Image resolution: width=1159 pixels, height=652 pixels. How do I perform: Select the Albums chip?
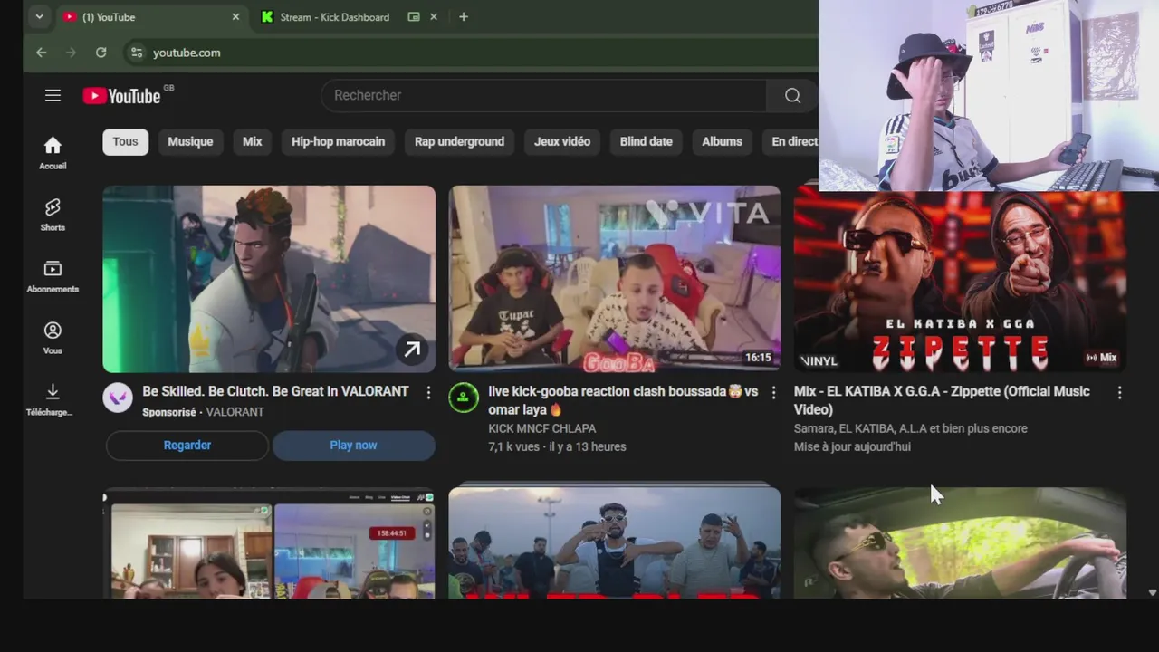pos(722,141)
